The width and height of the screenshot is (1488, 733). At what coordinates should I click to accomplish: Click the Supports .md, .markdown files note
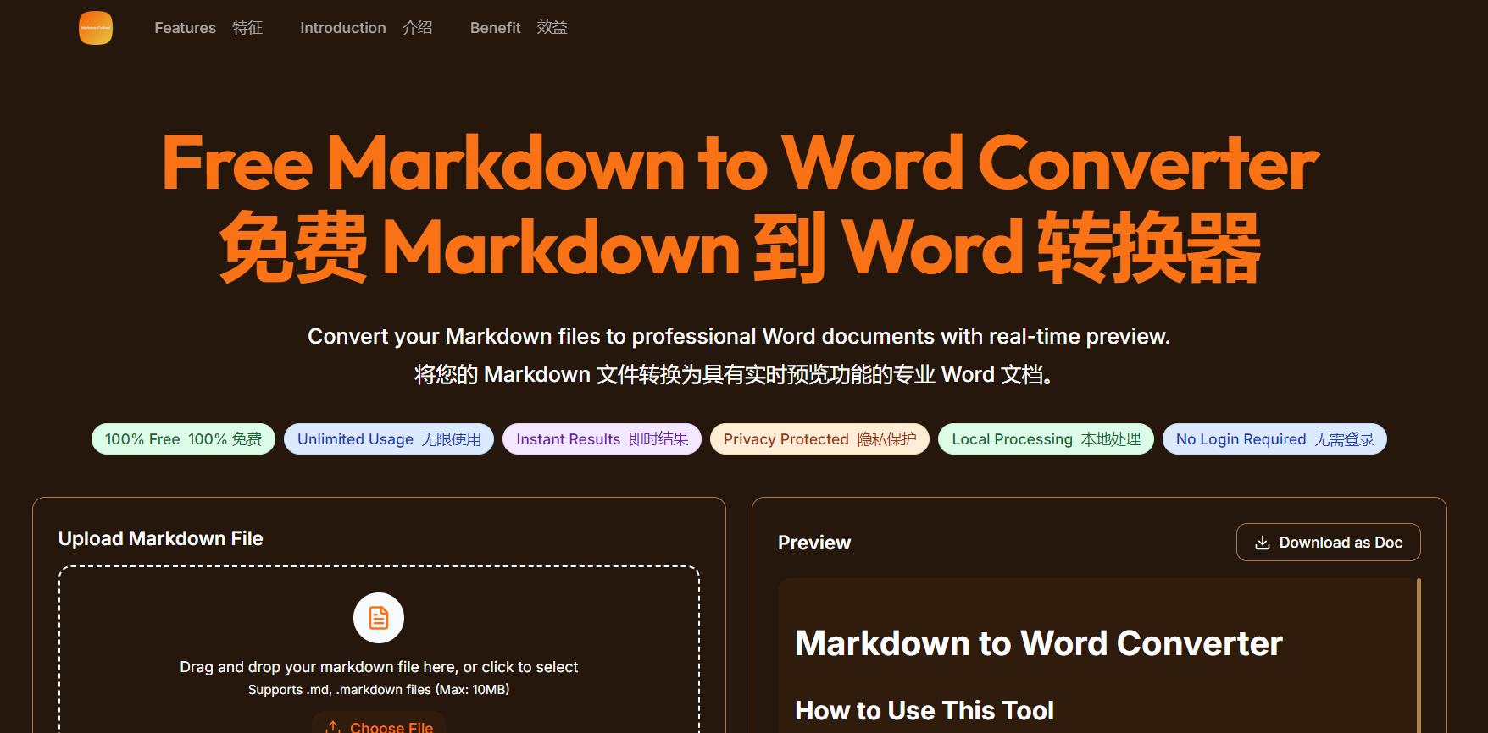coord(379,690)
